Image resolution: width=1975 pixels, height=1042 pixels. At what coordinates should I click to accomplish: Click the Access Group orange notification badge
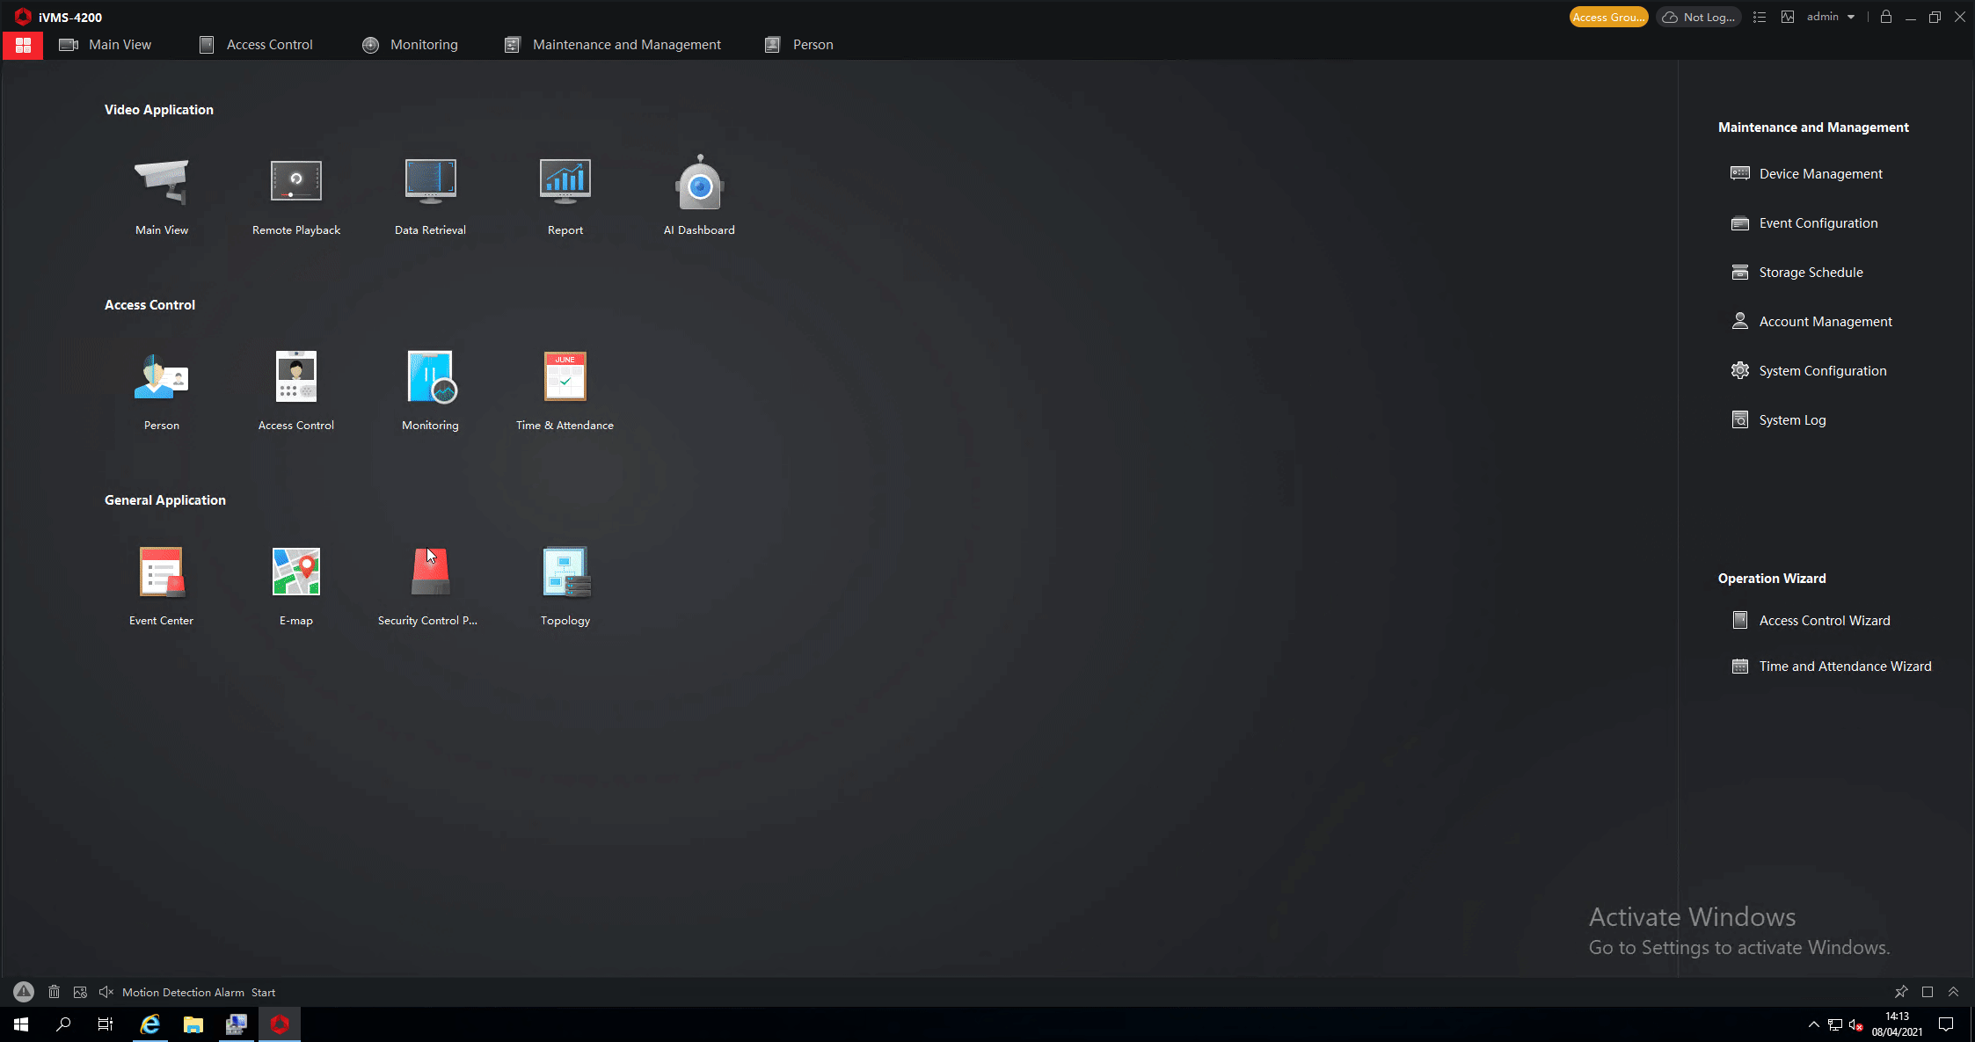(x=1607, y=17)
